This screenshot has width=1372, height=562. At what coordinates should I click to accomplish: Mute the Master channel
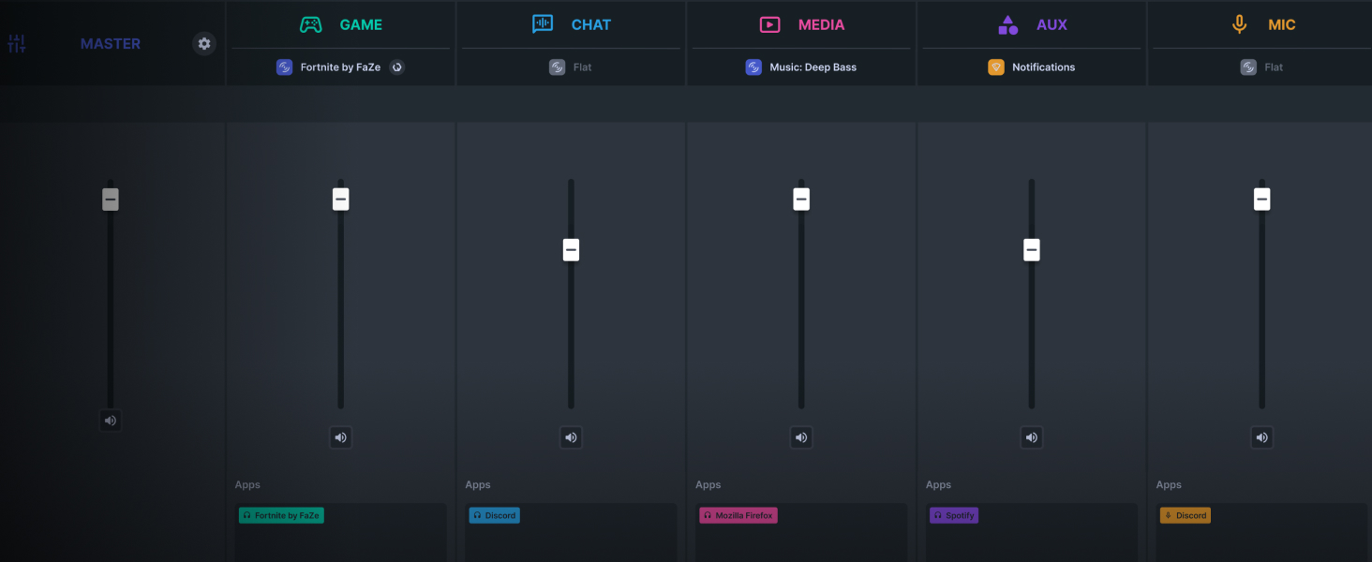[x=110, y=420]
